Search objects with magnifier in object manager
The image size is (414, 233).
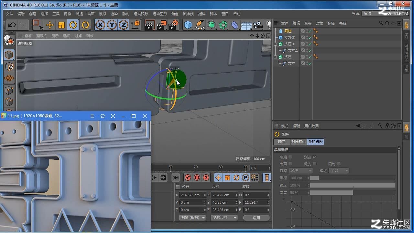[x=381, y=23]
